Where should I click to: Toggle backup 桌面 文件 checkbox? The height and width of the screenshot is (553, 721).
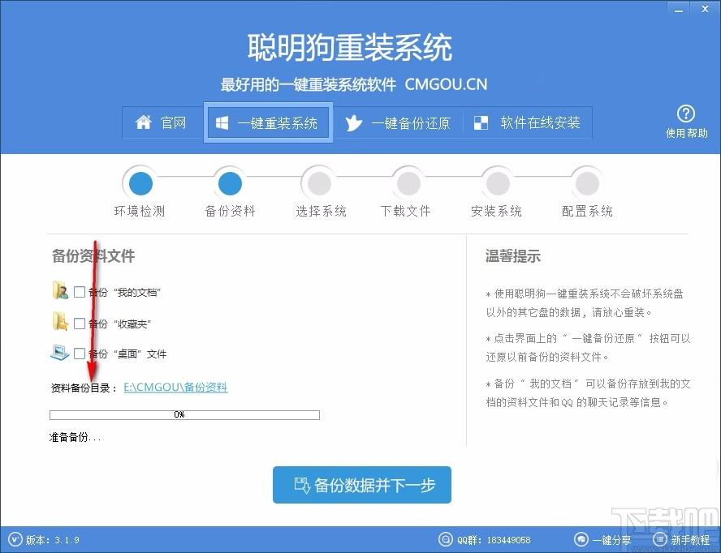pos(80,354)
